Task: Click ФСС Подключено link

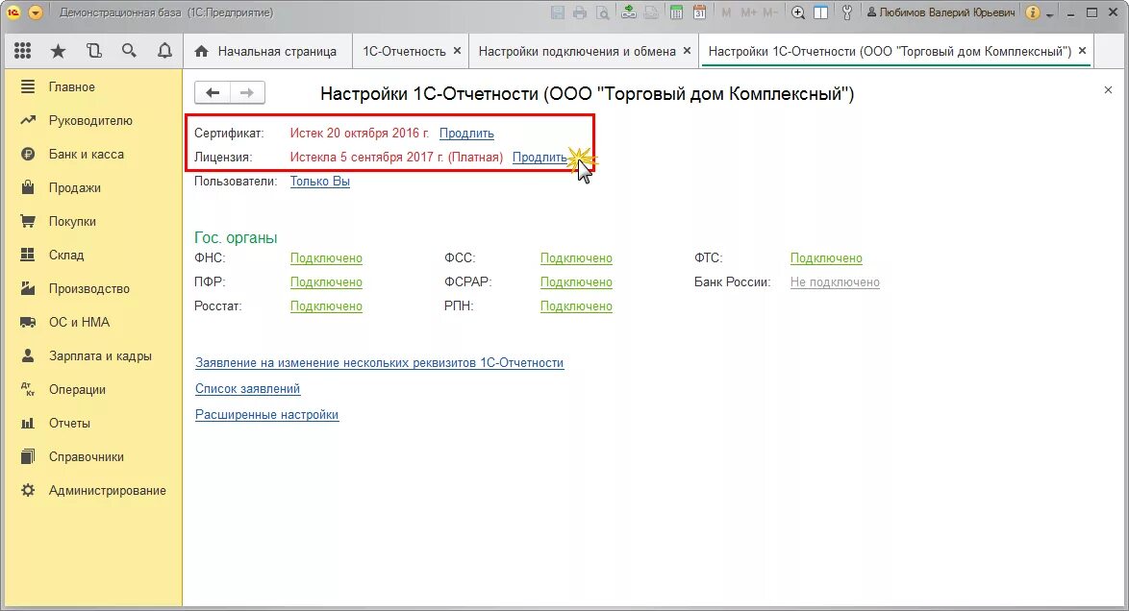Action: (576, 258)
